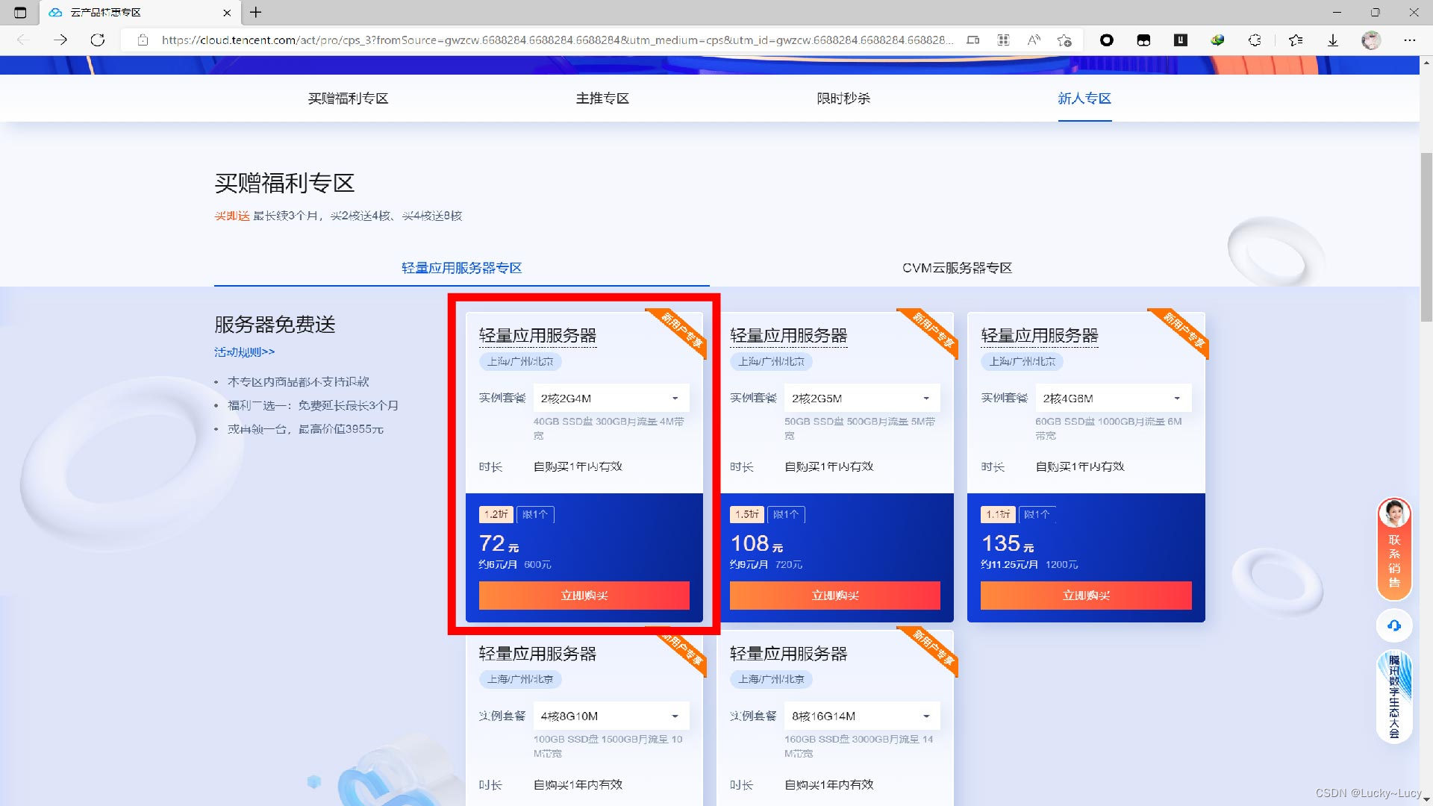1433x806 pixels.
Task: Open the extensions puzzle icon
Action: (1255, 40)
